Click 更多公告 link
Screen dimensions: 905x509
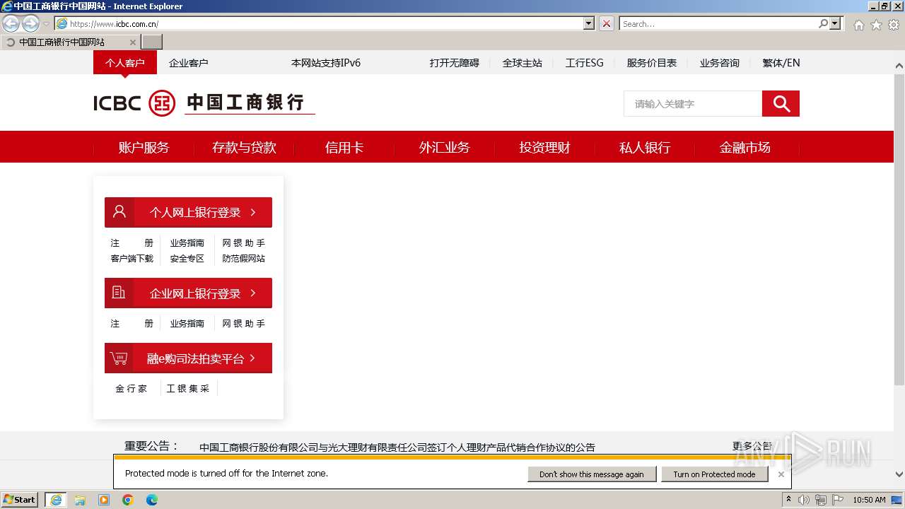pyautogui.click(x=752, y=446)
